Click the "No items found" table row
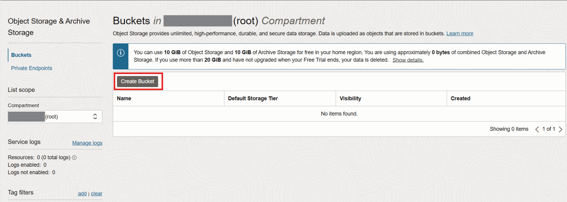This screenshot has height=202, width=567. pyautogui.click(x=339, y=114)
